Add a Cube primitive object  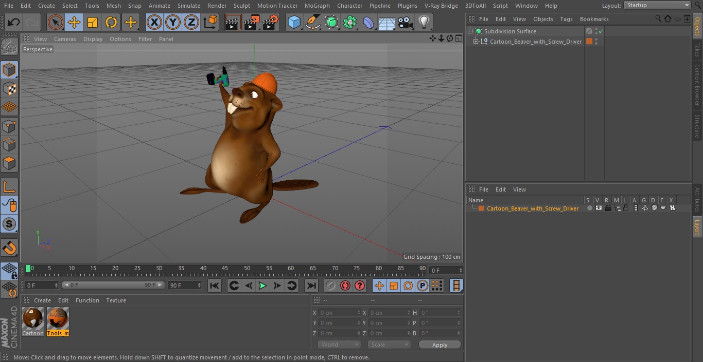pyautogui.click(x=294, y=22)
